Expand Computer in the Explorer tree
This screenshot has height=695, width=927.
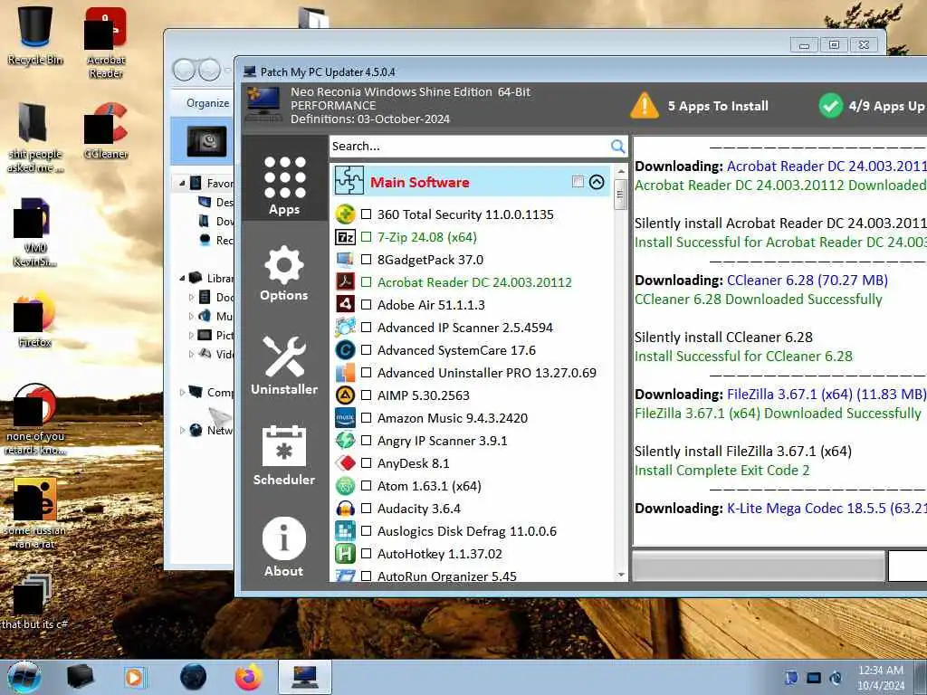click(x=182, y=392)
